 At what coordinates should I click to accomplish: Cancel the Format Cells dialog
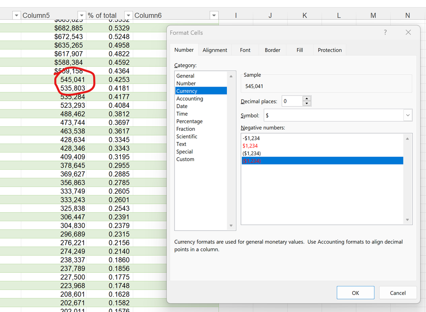coord(398,293)
